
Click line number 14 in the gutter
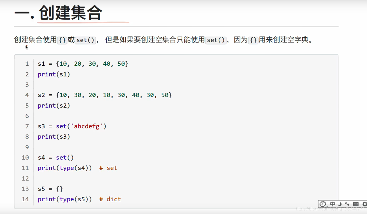pos(26,199)
